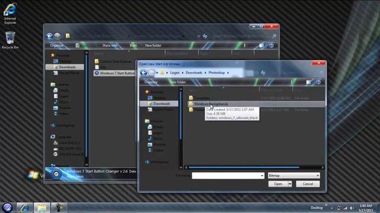The height and width of the screenshot is (213, 380).
Task: Click the volume icon in the system tray
Action: tap(351, 208)
